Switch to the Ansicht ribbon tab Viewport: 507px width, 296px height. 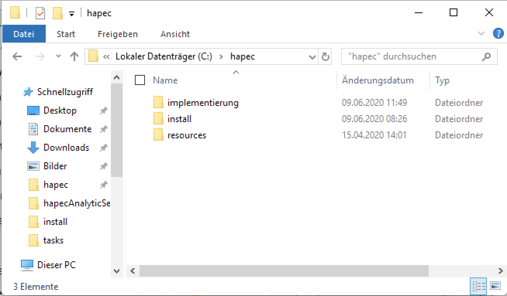175,34
